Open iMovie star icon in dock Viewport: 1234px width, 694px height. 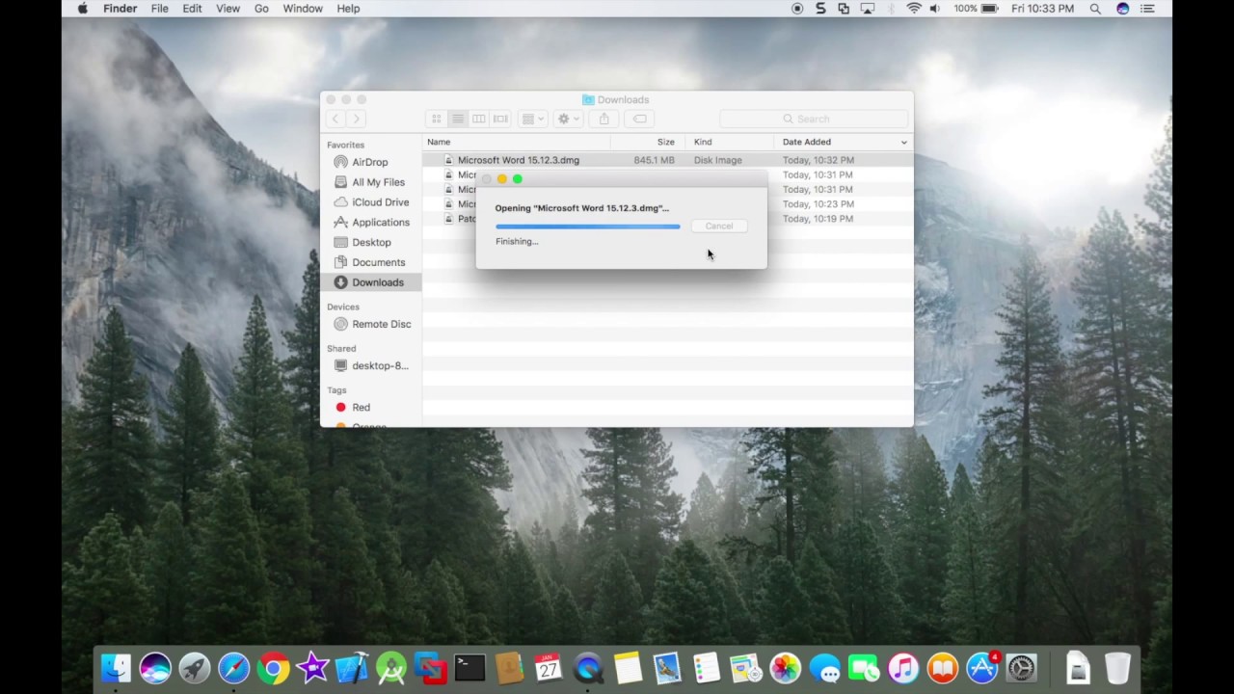tap(312, 668)
